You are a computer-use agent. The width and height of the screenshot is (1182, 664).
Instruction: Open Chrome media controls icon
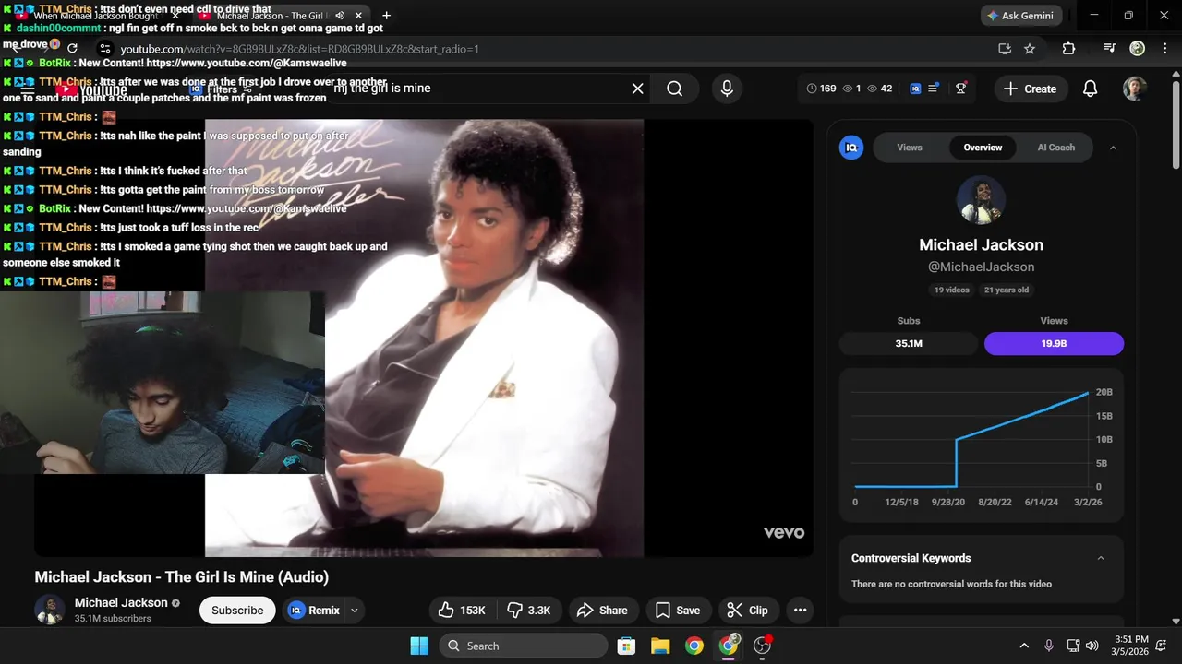pos(1110,49)
